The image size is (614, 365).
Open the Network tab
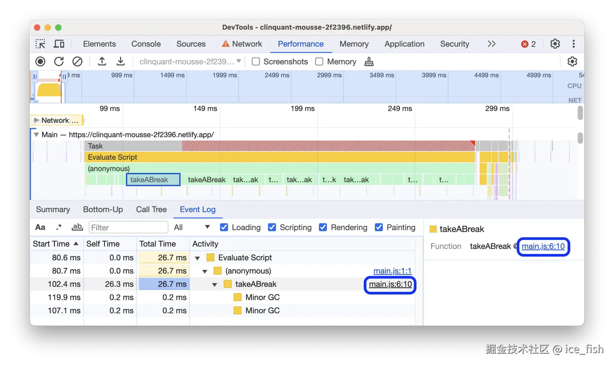(x=242, y=44)
